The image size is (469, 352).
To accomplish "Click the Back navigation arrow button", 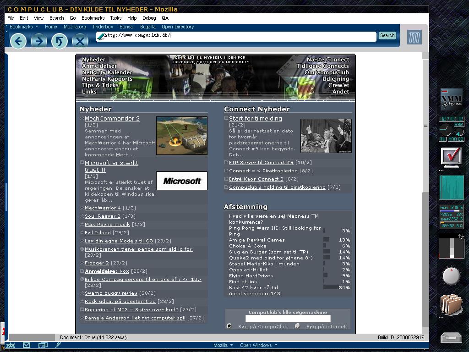I will click(x=18, y=41).
